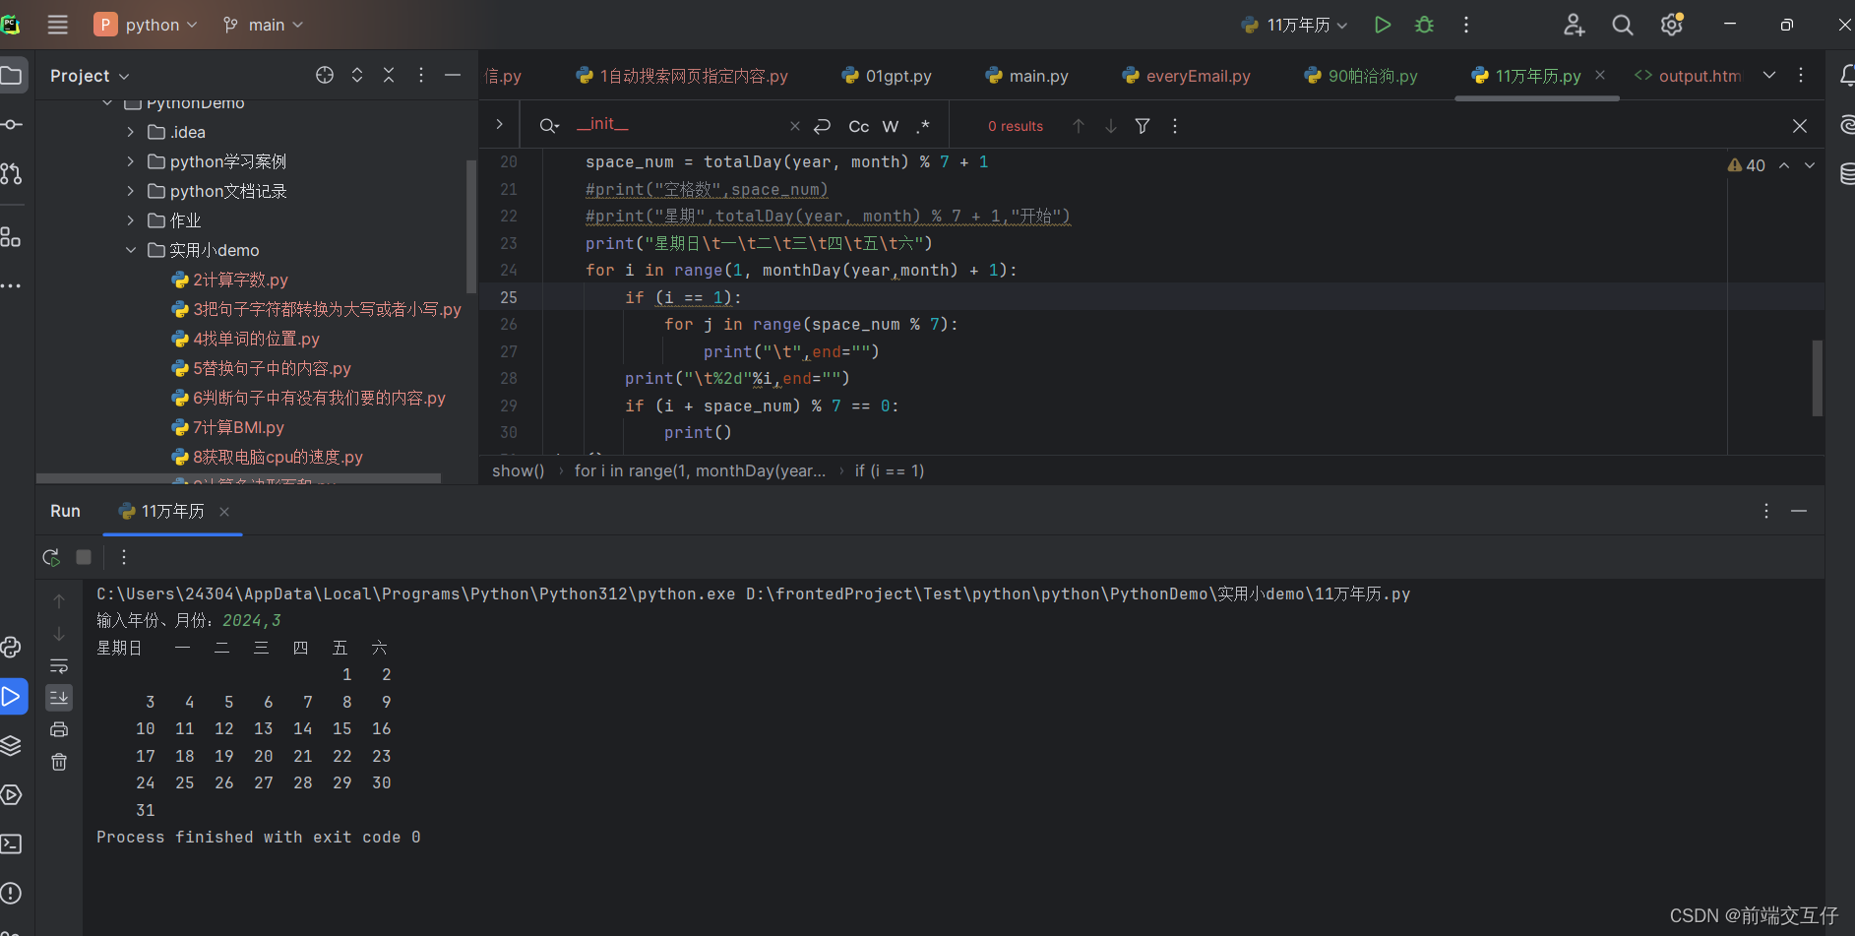Expand the python文档记录 folder

point(131,191)
